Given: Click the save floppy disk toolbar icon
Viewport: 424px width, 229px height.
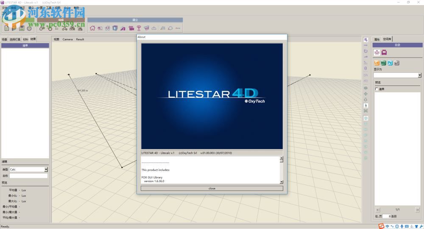Looking at the screenshot, I should tap(22, 28).
